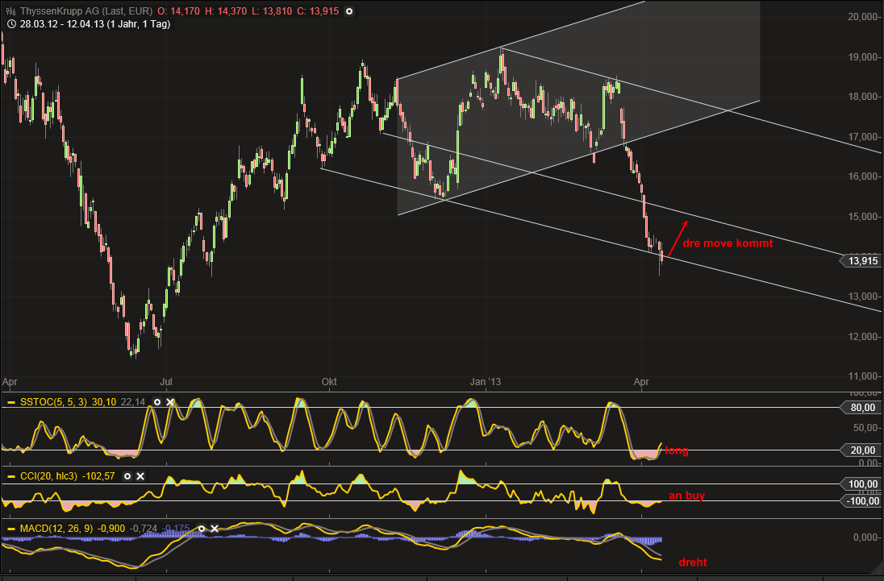Click the 80,00 stochastic level tag
This screenshot has height=581, width=884.
(x=861, y=407)
